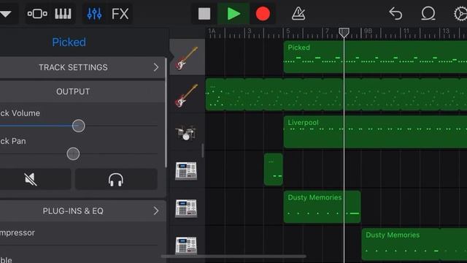Open the keyboard instrument view
The height and width of the screenshot is (263, 467).
[x=63, y=14]
